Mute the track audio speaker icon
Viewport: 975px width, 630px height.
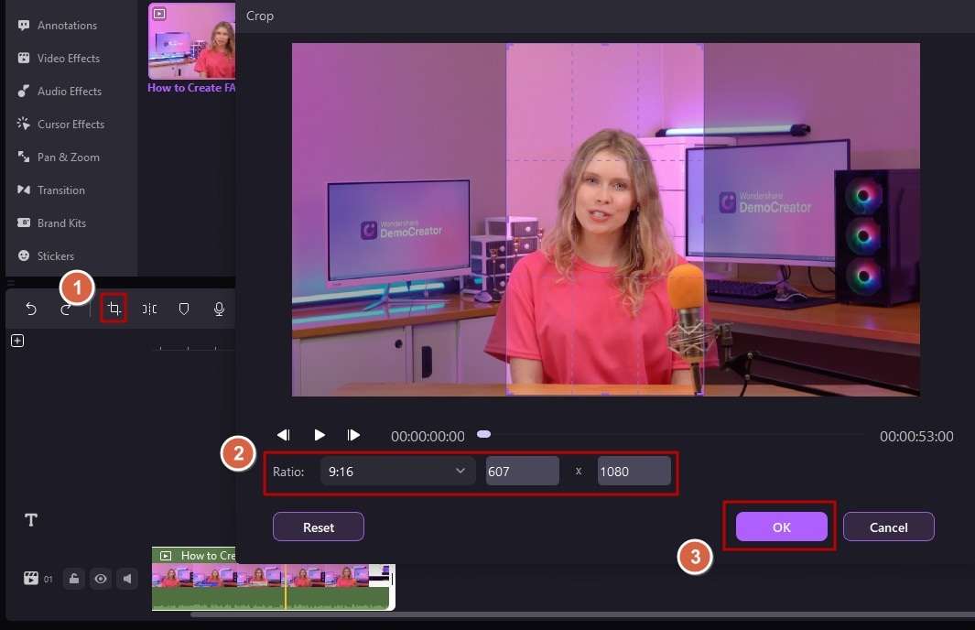[127, 579]
